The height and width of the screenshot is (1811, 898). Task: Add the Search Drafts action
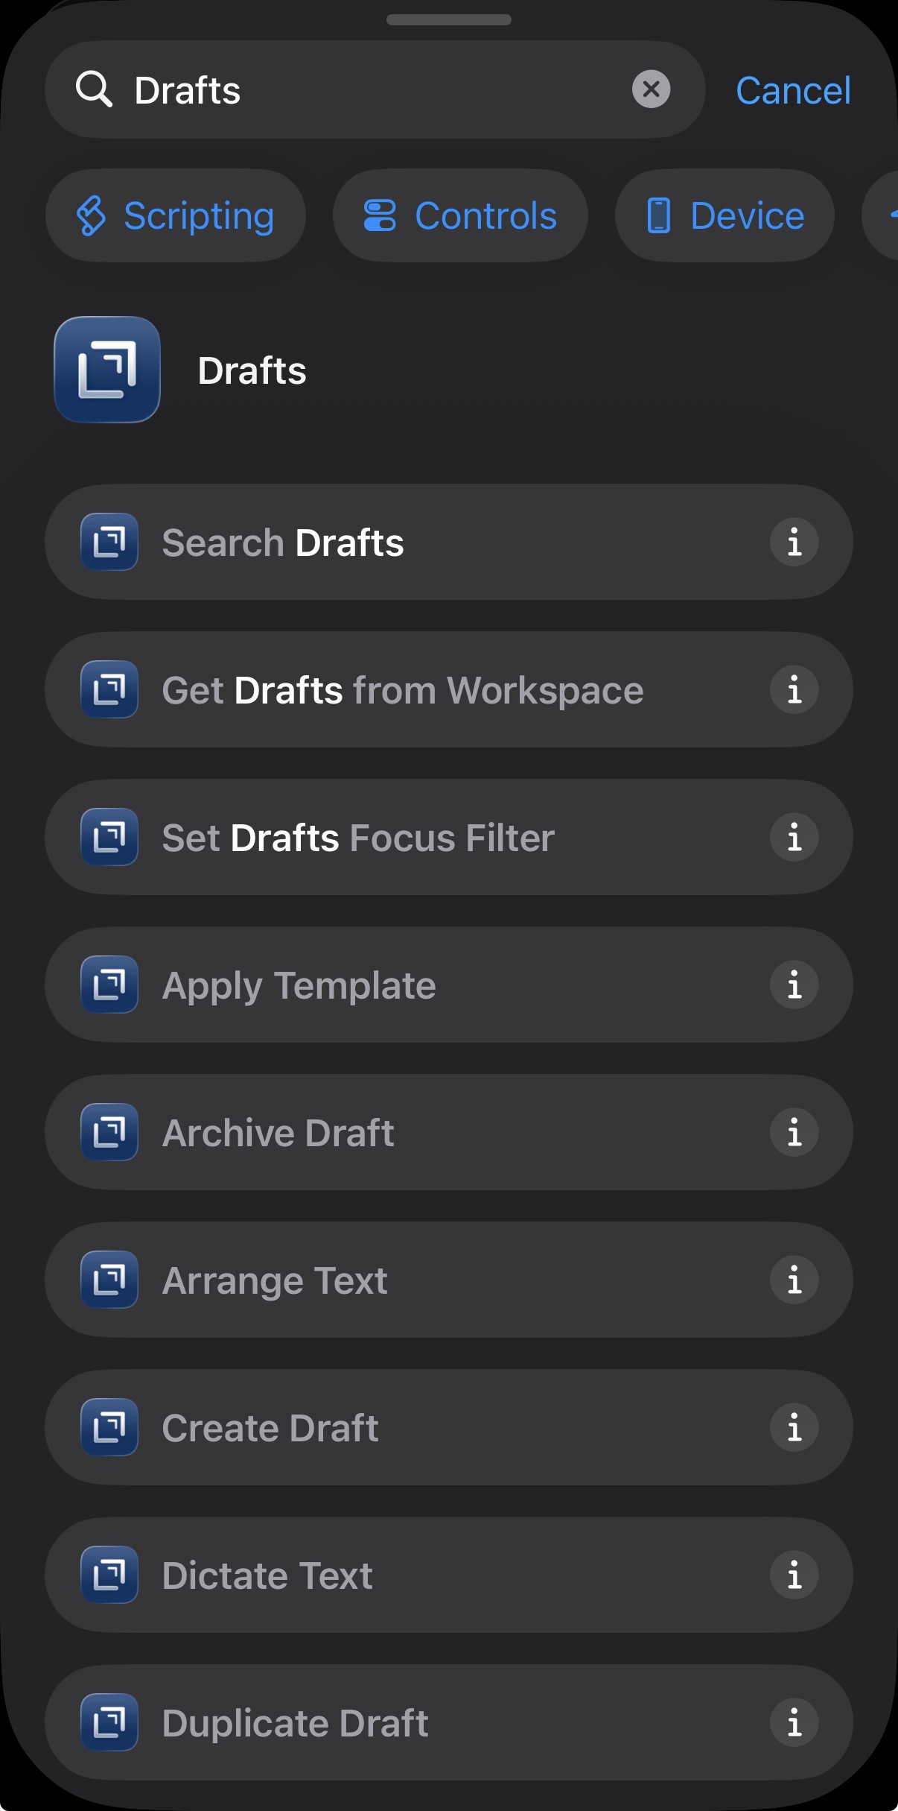pos(372,543)
